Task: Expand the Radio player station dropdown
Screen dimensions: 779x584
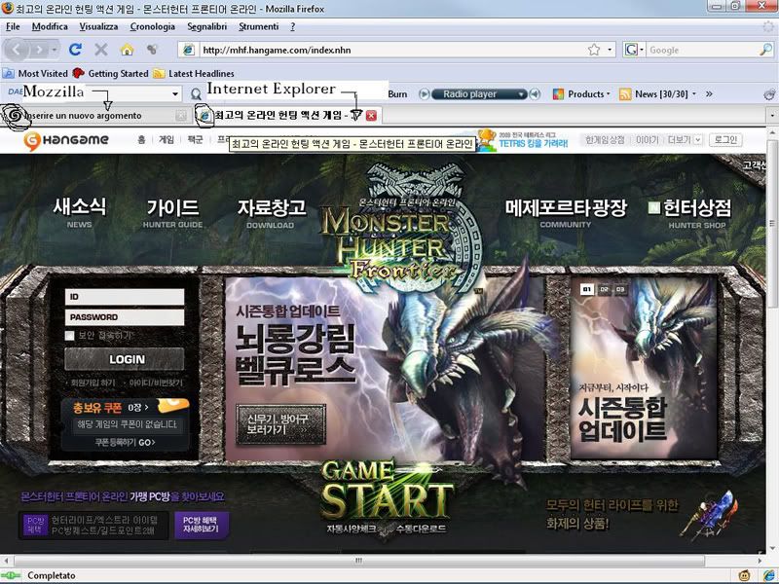Action: coord(521,93)
